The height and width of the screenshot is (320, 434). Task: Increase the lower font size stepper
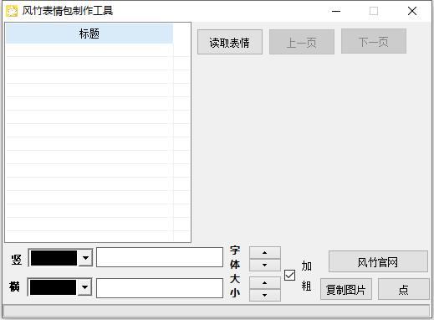(x=265, y=283)
